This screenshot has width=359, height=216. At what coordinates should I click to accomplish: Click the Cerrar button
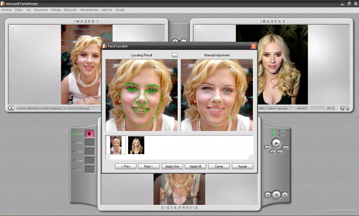click(x=219, y=166)
